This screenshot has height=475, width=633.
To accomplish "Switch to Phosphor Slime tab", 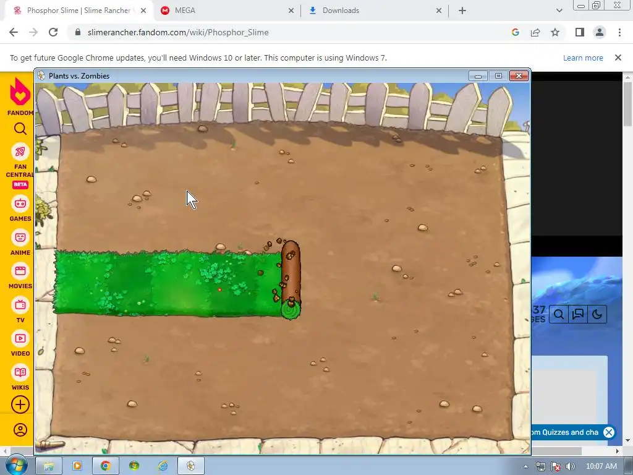I will click(79, 11).
